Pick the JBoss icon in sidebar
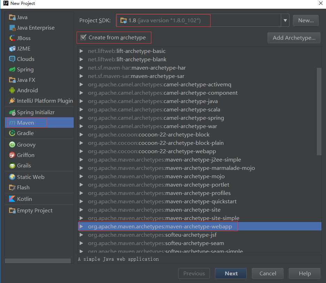The height and width of the screenshot is (283, 326). click(12, 38)
